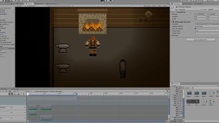
Task: Click the Timeline Manager name field
Action: pyautogui.click(x=198, y=7)
